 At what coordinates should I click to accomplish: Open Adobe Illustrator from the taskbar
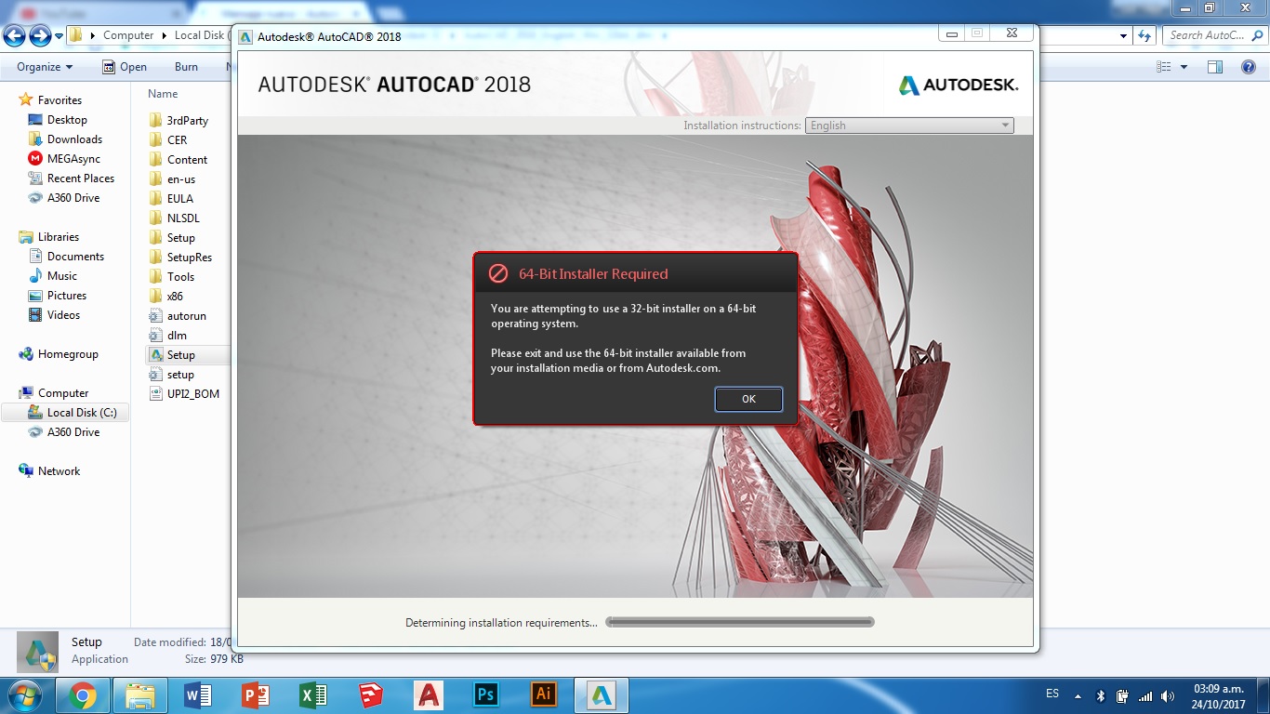(543, 694)
